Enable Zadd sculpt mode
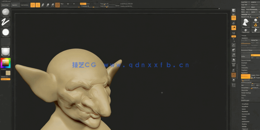Image resolution: width=260 pixels, height=130 pixels. click(x=83, y=4)
